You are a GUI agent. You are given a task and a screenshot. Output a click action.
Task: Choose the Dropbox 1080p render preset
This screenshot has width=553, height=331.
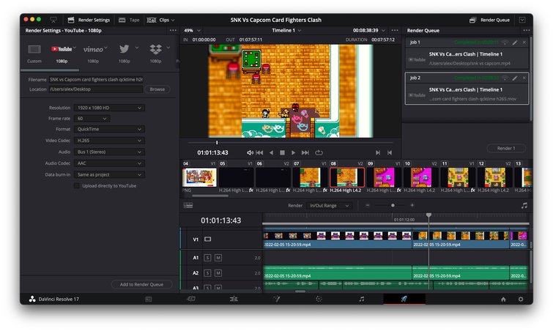tap(156, 53)
